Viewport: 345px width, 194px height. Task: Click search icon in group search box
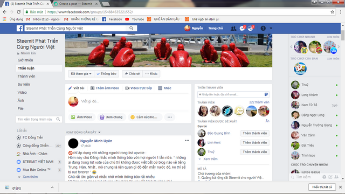(58, 119)
